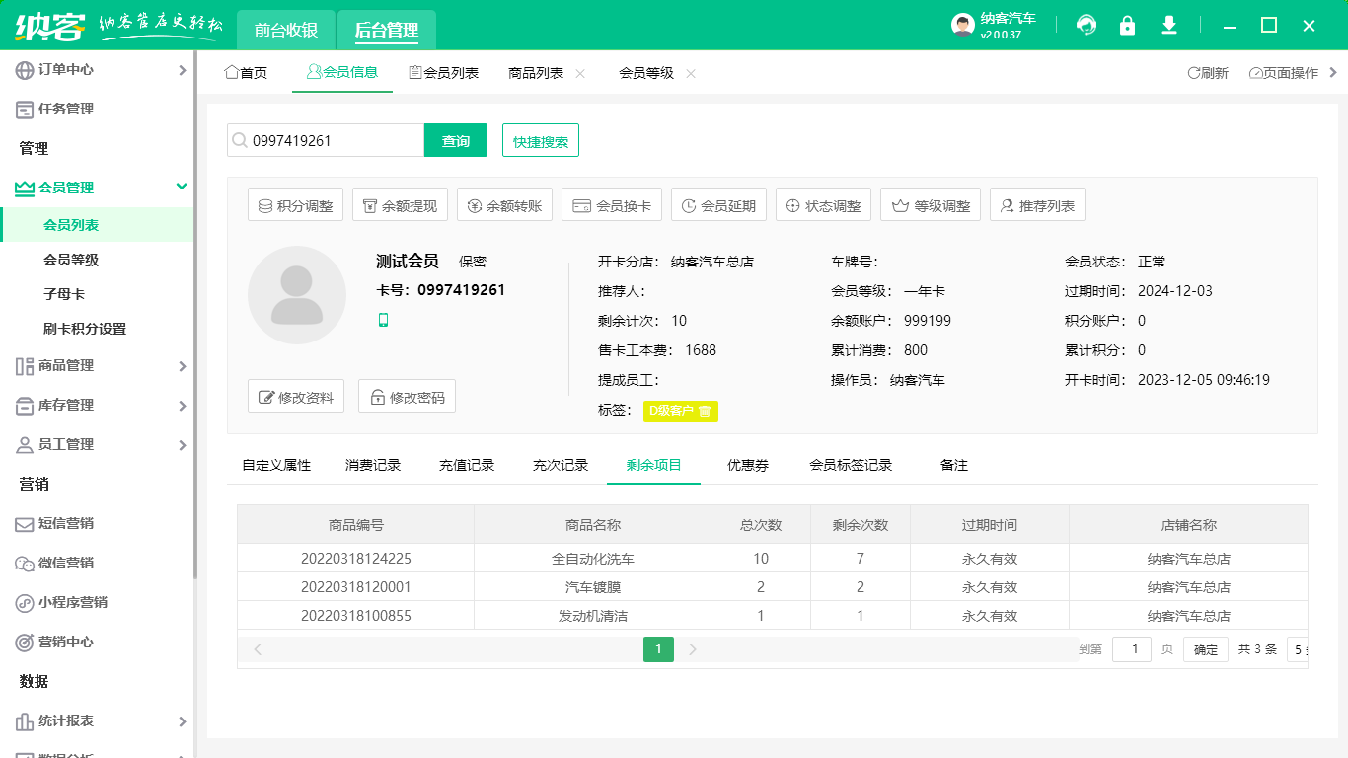The width and height of the screenshot is (1348, 758).
Task: Click the 修改密码 change password button
Action: (407, 397)
